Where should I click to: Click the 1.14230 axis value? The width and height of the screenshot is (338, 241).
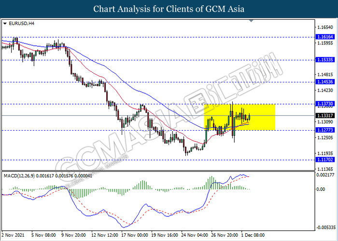[x=325, y=91]
